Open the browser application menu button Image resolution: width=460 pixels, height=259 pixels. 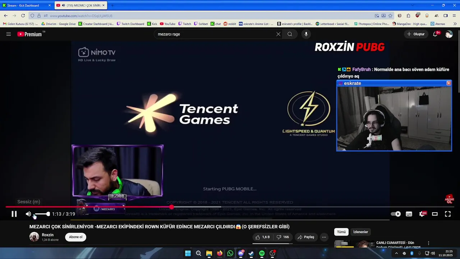tap(455, 16)
